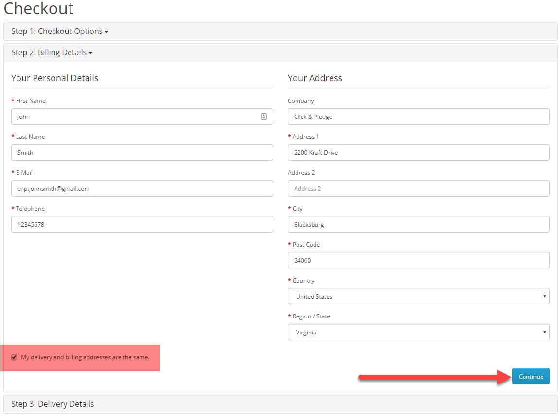Click the 'E-Mail' label text
The image size is (560, 416).
coord(24,173)
